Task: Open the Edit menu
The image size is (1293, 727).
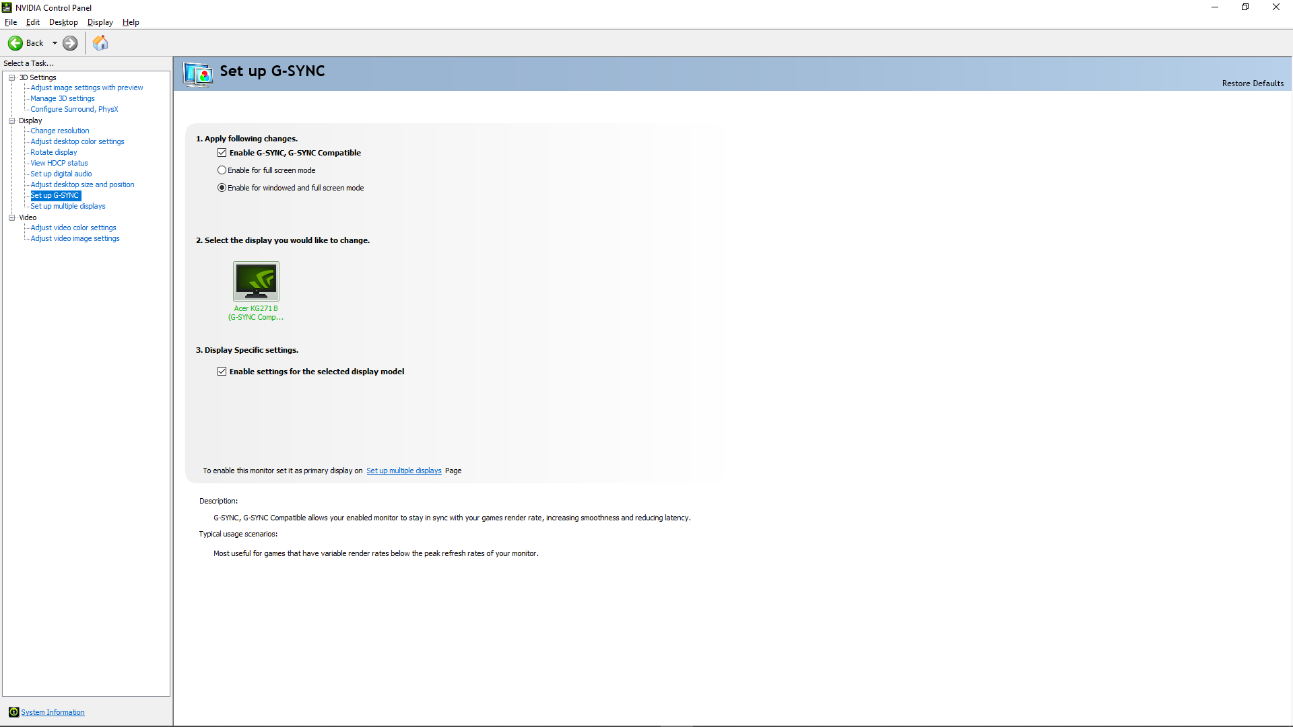Action: (x=33, y=22)
